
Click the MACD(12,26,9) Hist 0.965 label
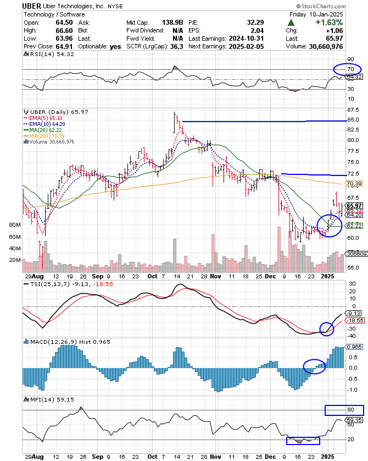pyautogui.click(x=70, y=342)
